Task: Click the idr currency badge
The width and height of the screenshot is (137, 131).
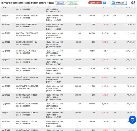Action: (104, 3)
